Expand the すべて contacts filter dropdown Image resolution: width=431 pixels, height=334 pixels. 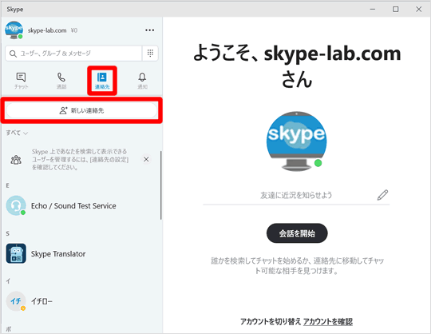[x=17, y=133]
